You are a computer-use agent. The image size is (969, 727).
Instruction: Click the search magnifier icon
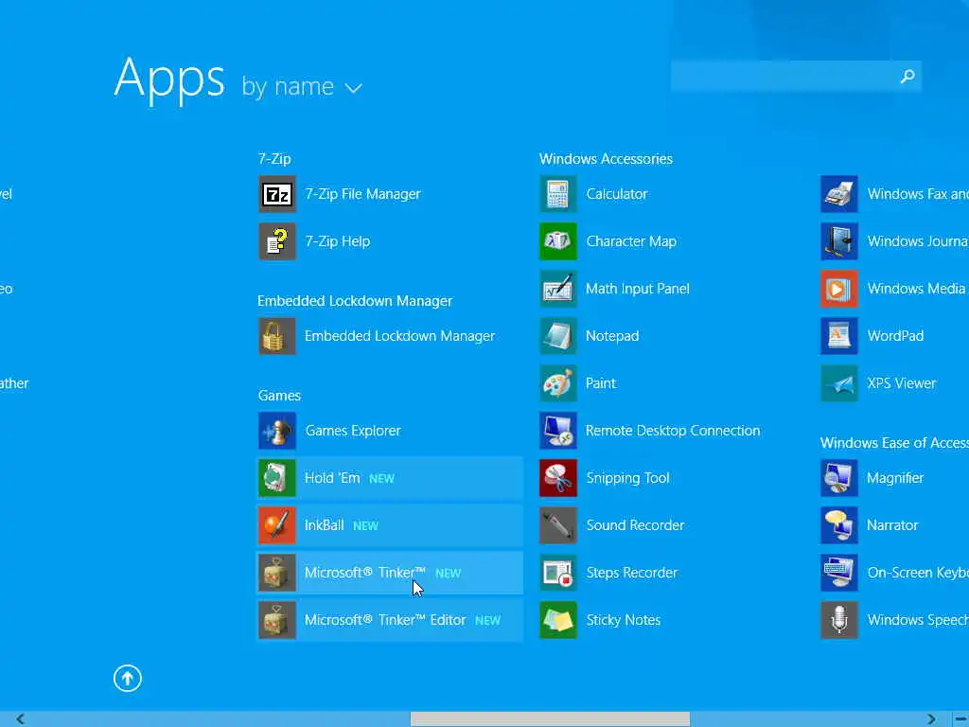(x=907, y=76)
